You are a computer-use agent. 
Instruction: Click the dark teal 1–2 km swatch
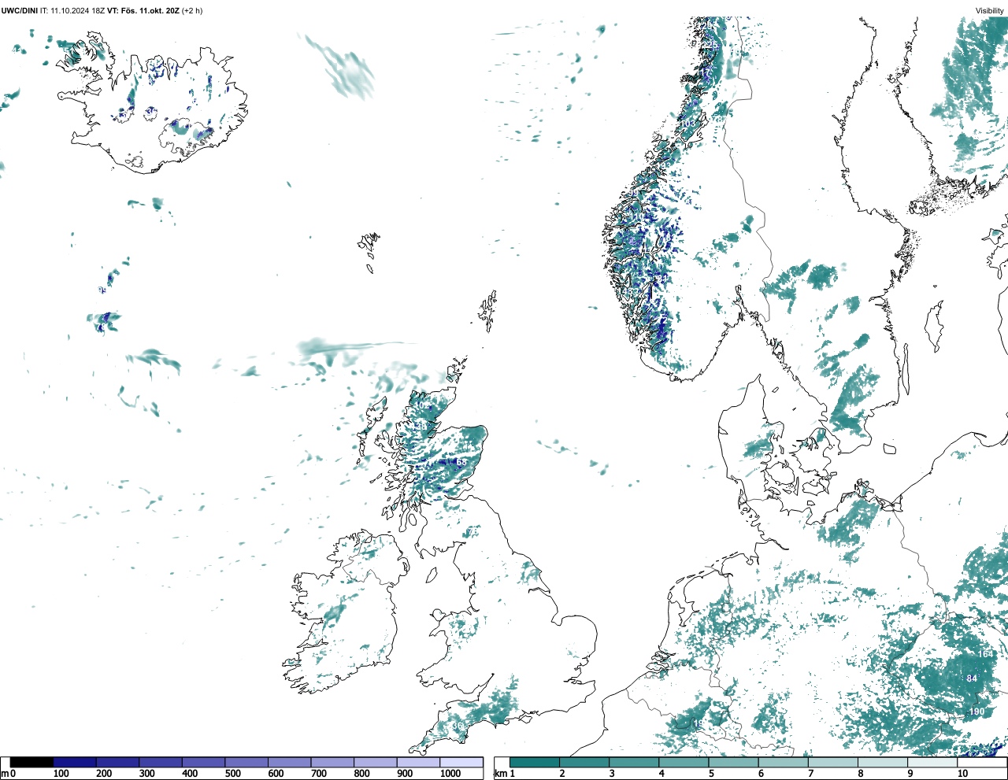click(x=535, y=762)
